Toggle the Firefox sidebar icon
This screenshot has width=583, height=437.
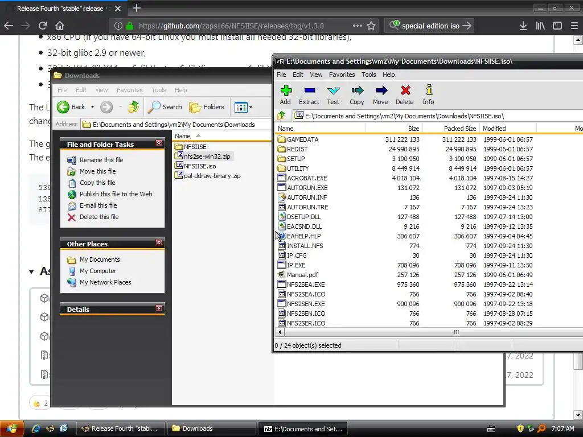[x=557, y=26]
